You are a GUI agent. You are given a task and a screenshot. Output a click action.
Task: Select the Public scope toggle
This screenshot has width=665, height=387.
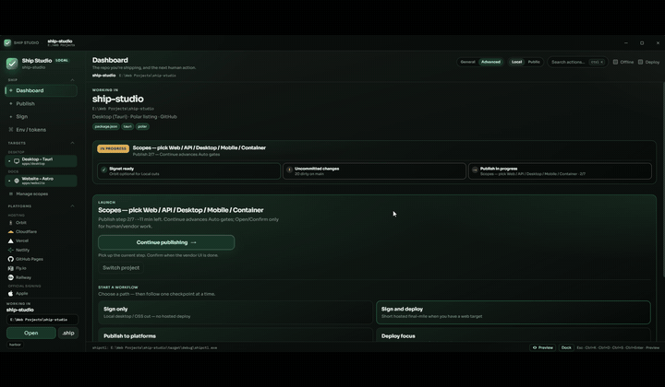(x=534, y=62)
